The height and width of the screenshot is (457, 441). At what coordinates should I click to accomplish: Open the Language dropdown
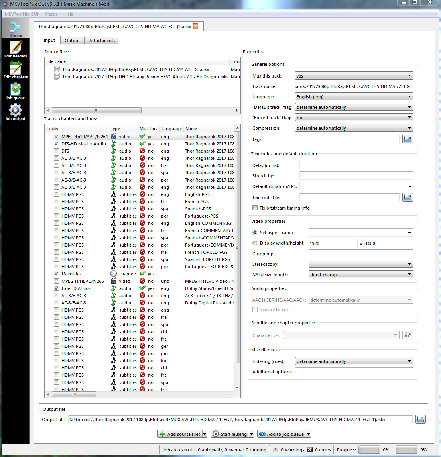(354, 97)
